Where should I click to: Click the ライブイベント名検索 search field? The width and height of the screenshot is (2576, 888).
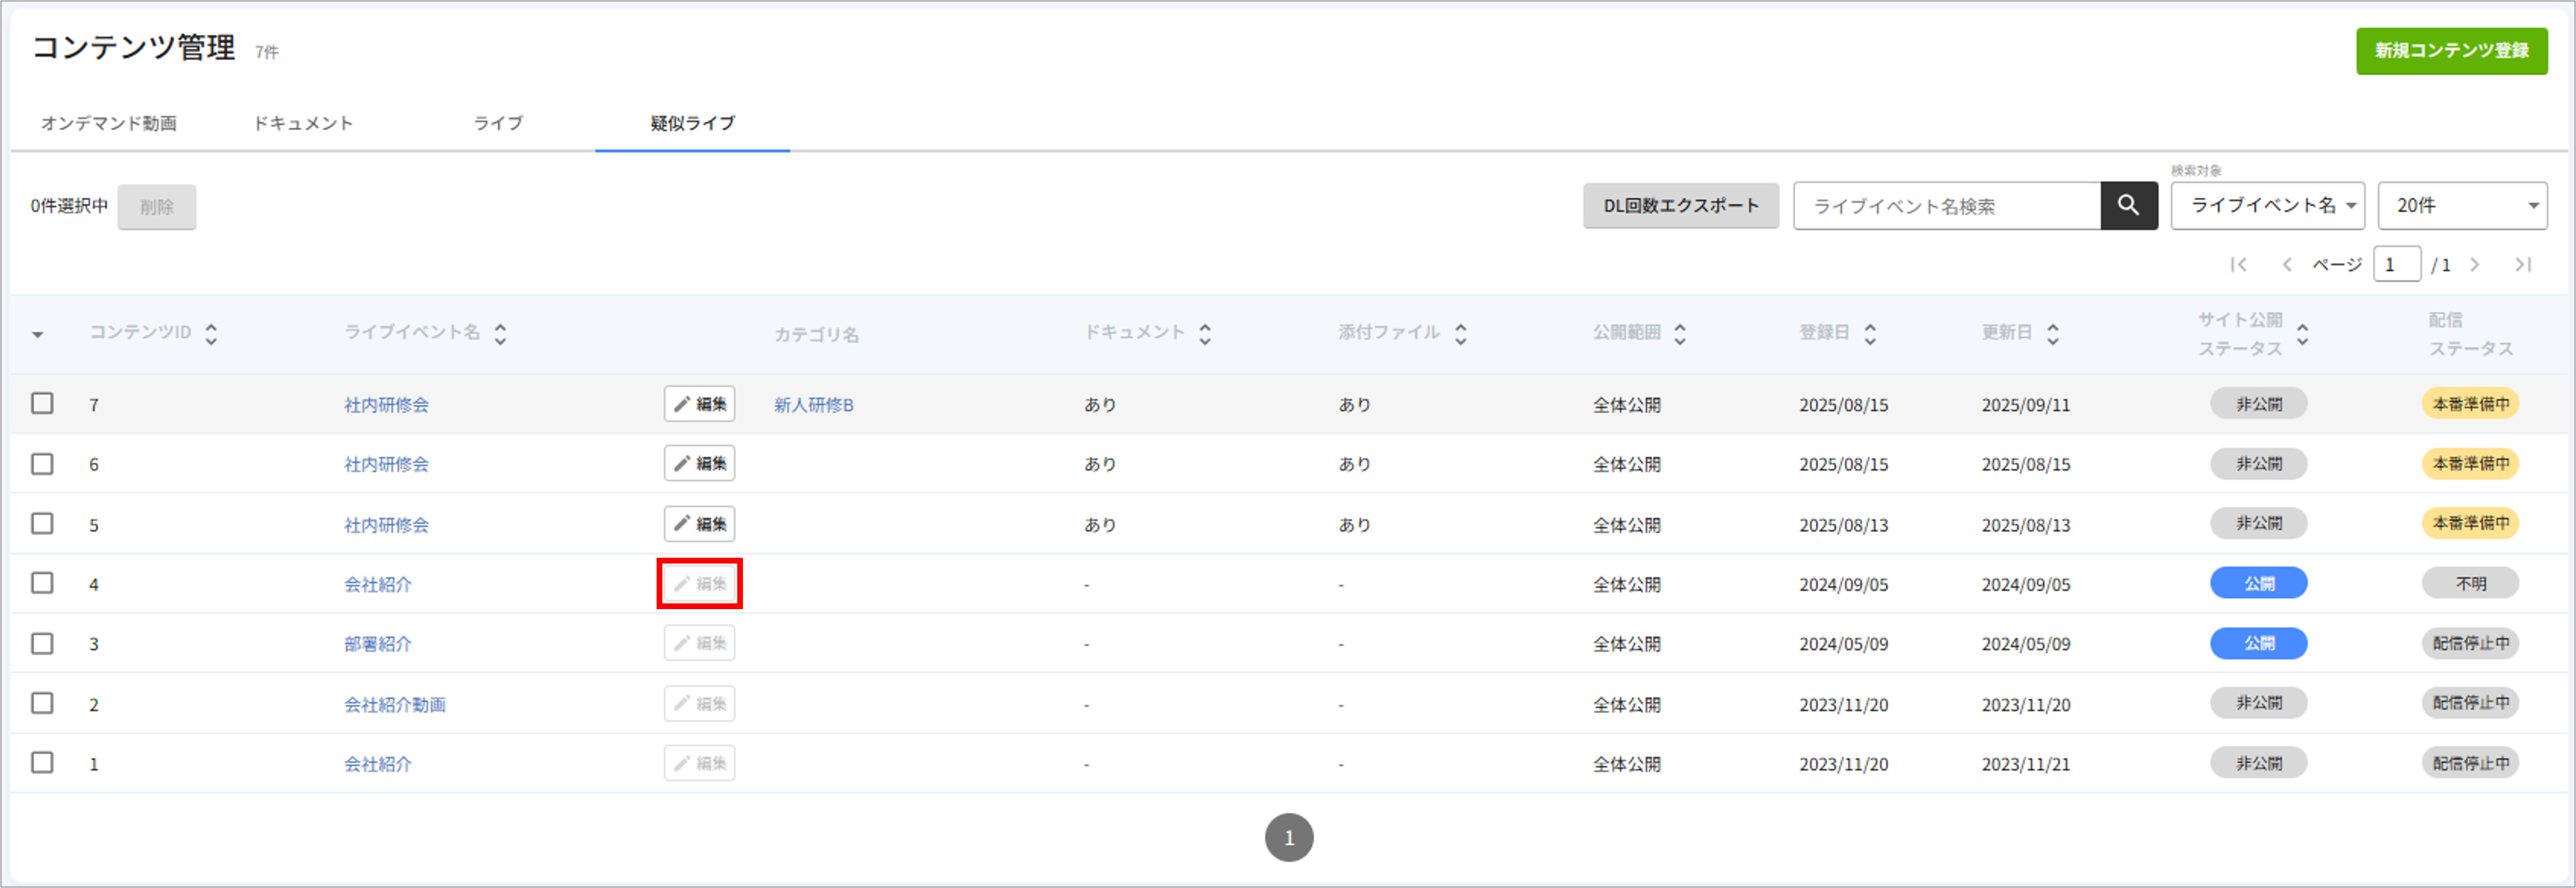1947,206
